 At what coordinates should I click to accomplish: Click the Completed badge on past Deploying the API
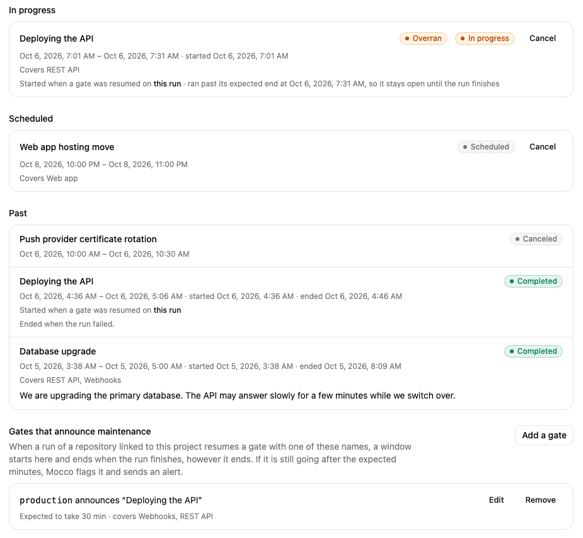(533, 281)
